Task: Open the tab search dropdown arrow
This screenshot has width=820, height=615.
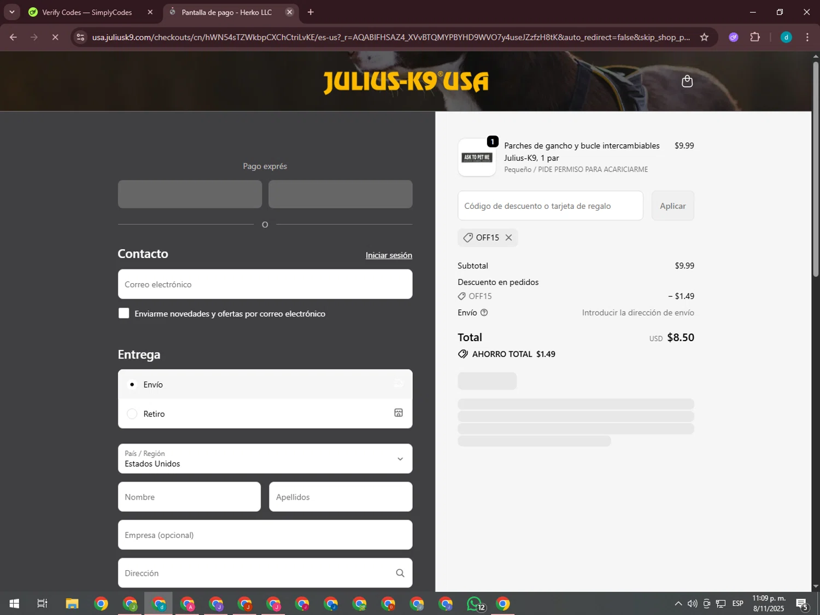Action: click(x=11, y=12)
